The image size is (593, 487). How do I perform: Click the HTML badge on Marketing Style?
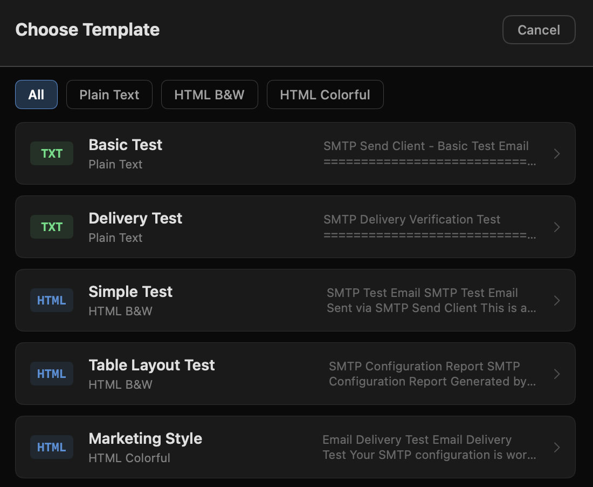point(51,447)
